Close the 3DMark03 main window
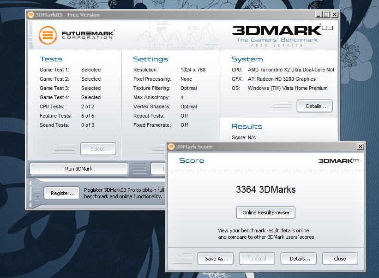 point(335,15)
